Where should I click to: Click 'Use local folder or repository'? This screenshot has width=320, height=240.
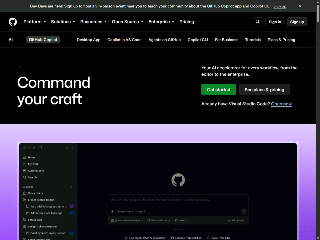point(145,238)
